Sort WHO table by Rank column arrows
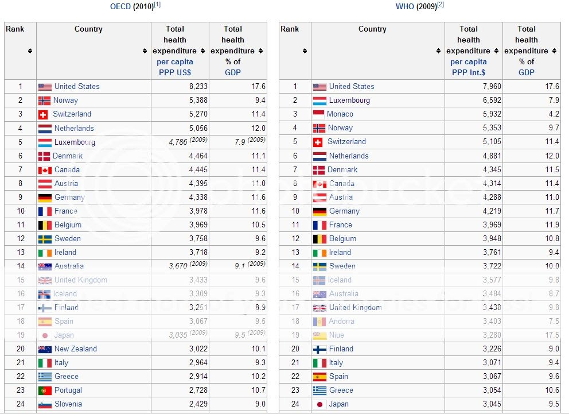 click(305, 51)
